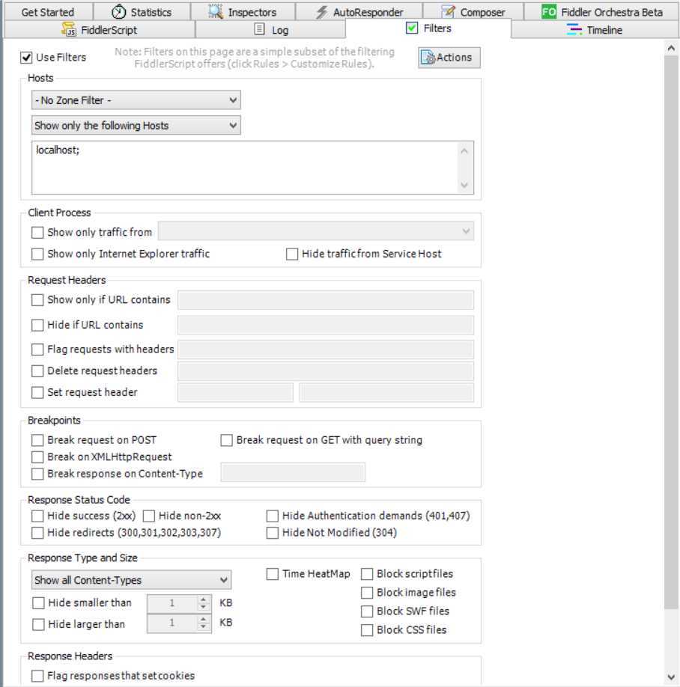Enable Hide Not Modified (304)
The width and height of the screenshot is (680, 687).
tap(273, 533)
